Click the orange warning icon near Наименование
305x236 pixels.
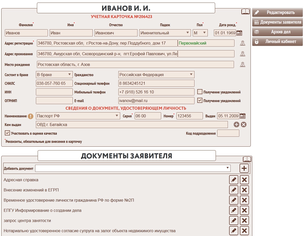[x=31, y=116]
